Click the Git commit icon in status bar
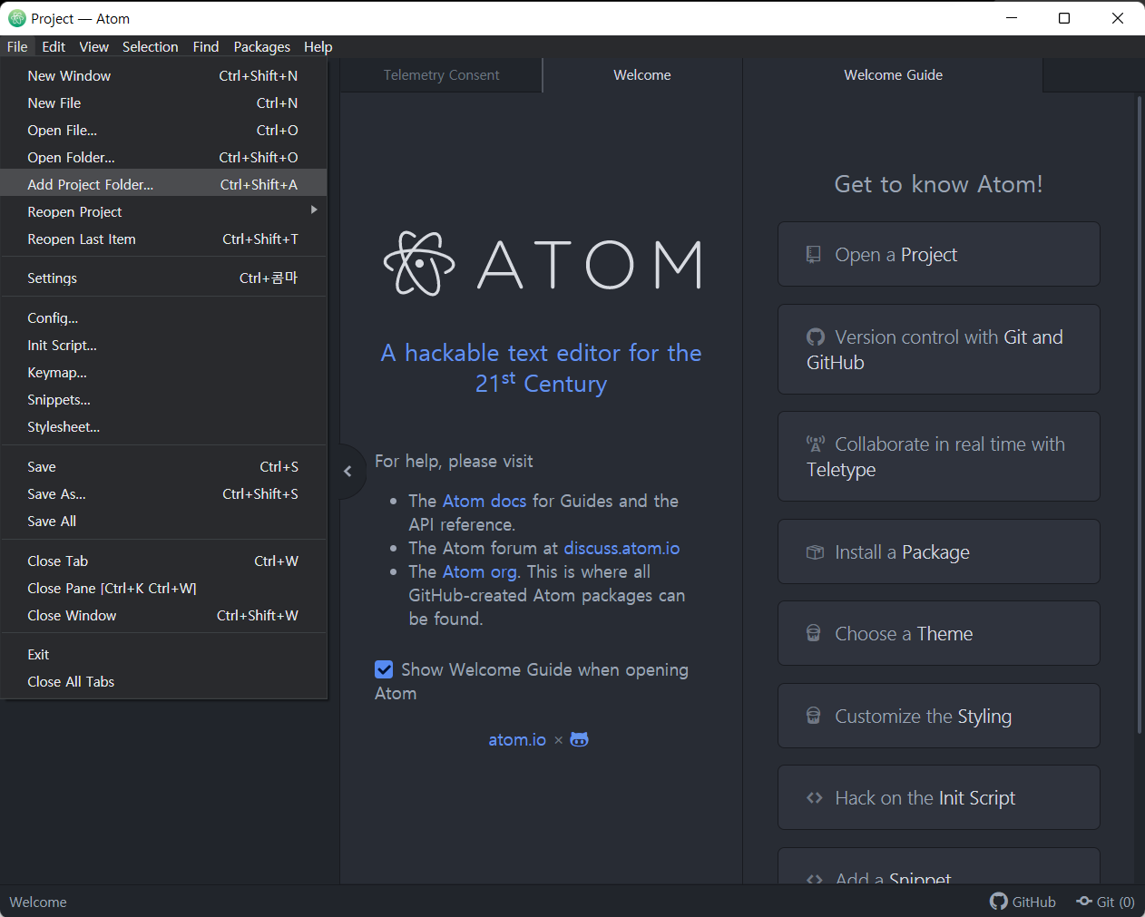This screenshot has width=1145, height=917. 1084,902
